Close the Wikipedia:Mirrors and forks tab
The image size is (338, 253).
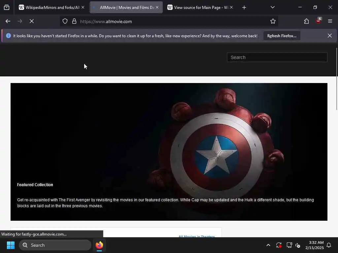(x=83, y=7)
